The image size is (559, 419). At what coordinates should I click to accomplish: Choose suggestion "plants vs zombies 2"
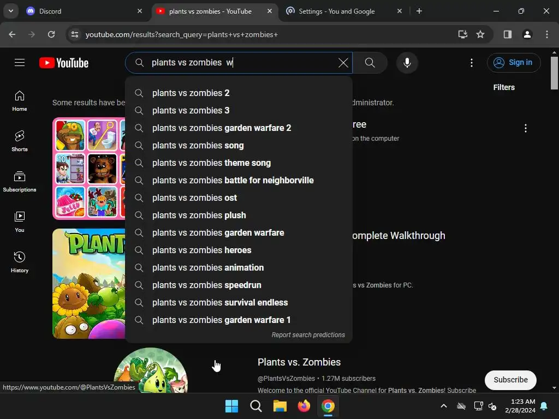point(239,93)
